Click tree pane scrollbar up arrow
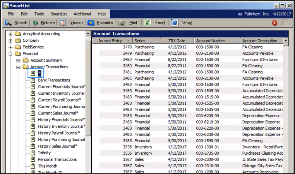This screenshot has width=295, height=174. (88, 33)
